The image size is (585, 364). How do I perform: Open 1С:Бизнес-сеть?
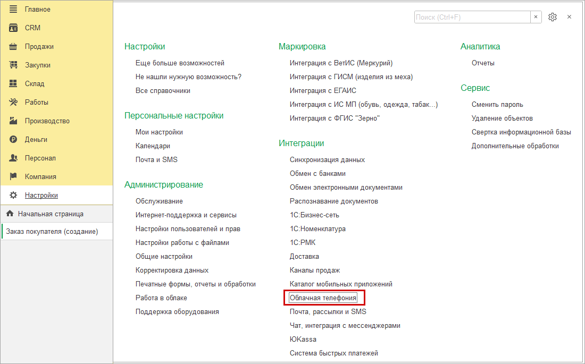(x=314, y=215)
